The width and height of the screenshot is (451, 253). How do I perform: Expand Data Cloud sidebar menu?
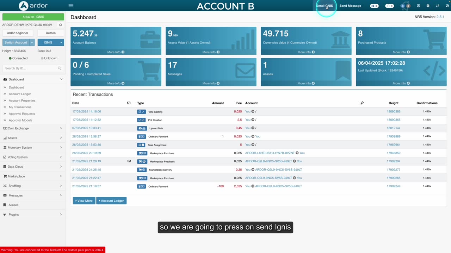(33, 167)
